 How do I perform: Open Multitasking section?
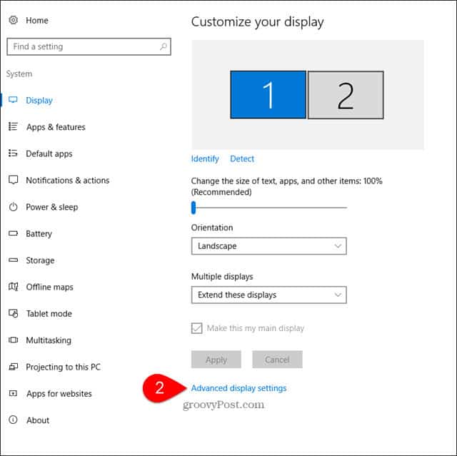[49, 340]
